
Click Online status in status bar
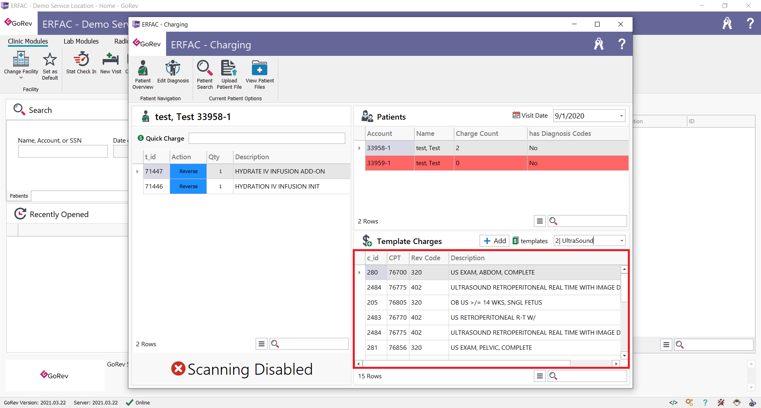click(x=138, y=402)
